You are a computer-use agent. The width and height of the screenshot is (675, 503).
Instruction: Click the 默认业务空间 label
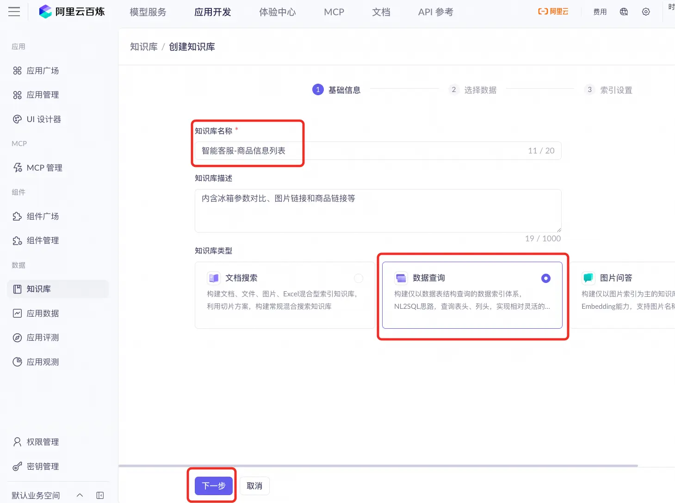pyautogui.click(x=36, y=496)
